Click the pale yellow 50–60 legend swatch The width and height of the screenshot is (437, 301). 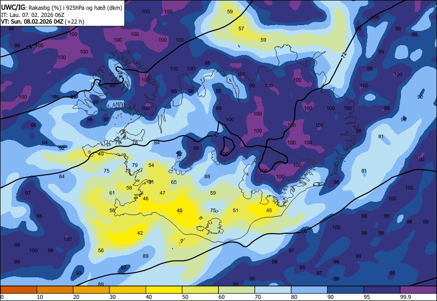[x=200, y=290]
